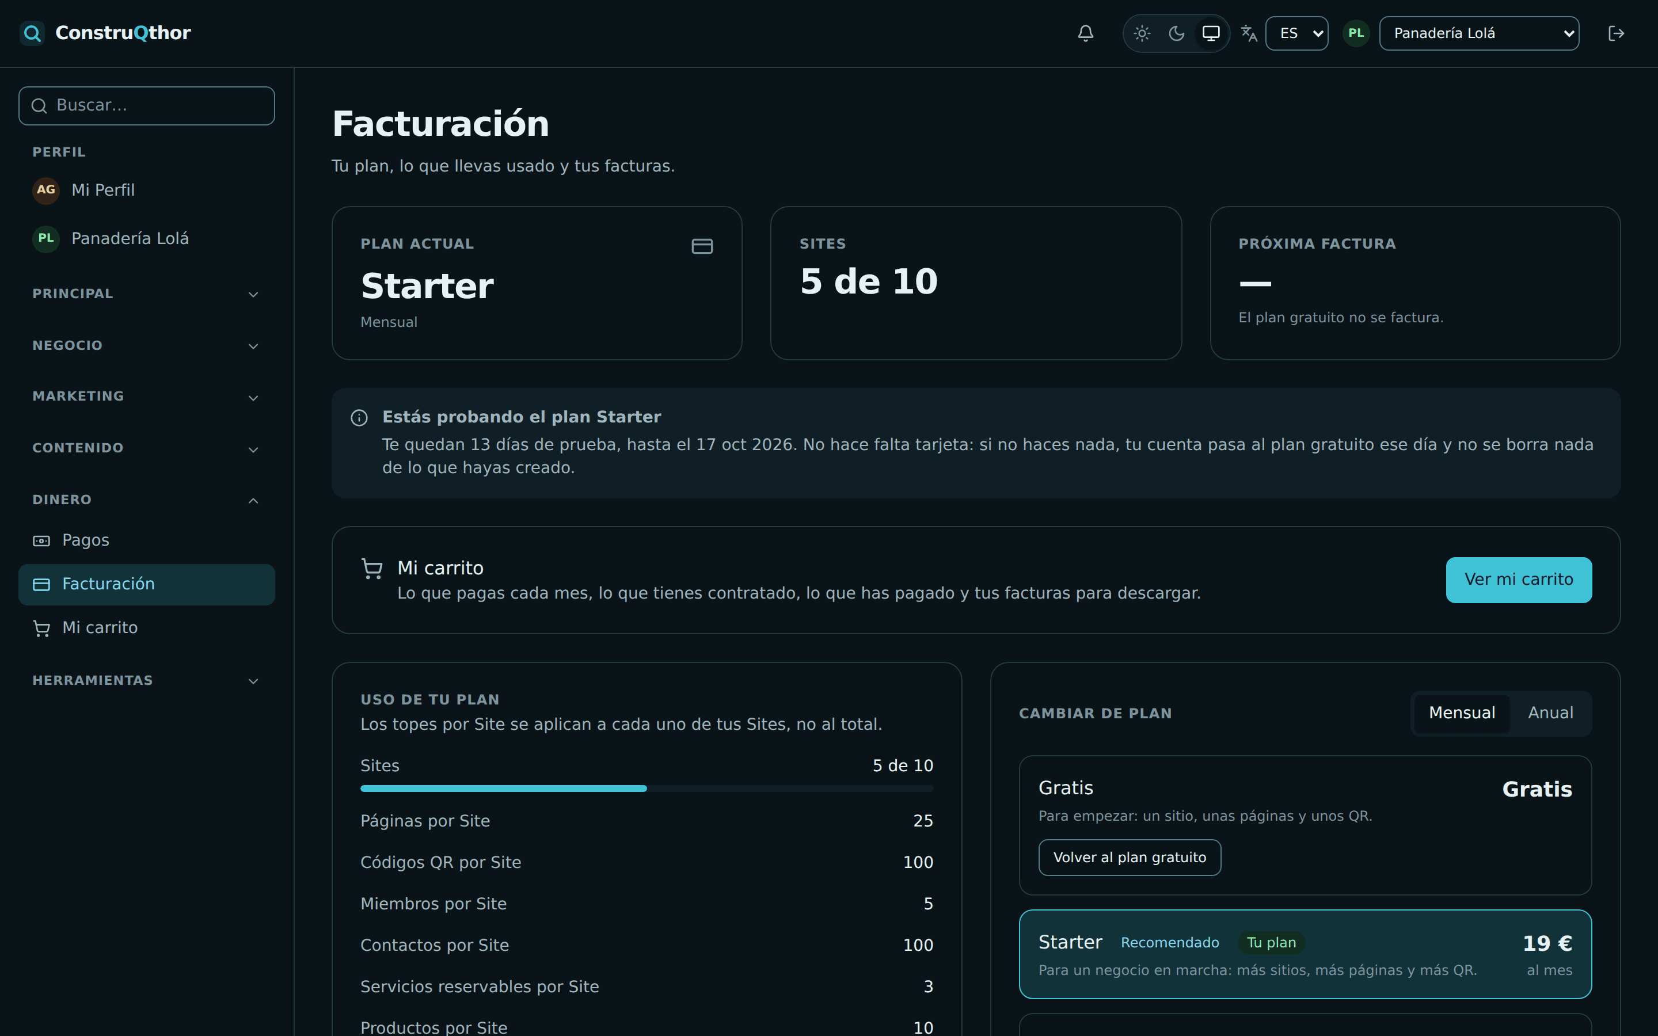Image resolution: width=1658 pixels, height=1036 pixels.
Task: Click the sidebar cart icon
Action: [x=42, y=627]
